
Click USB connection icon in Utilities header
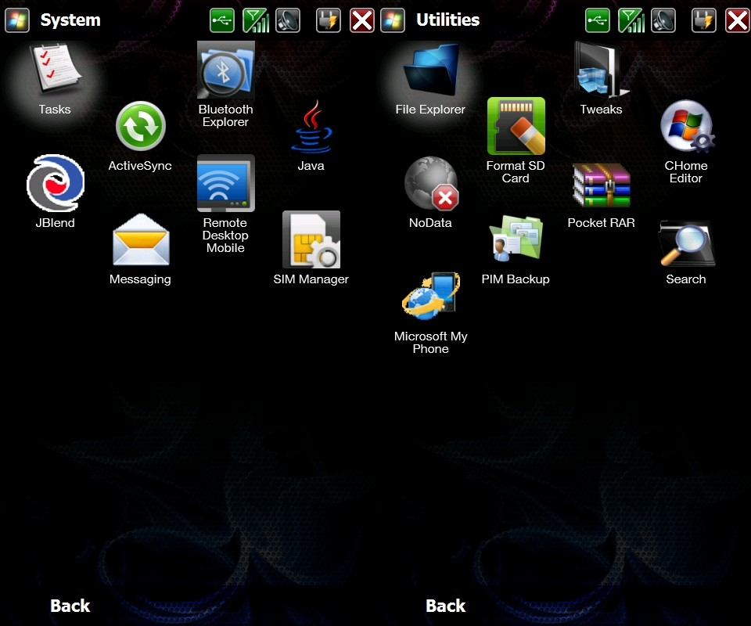pyautogui.click(x=598, y=20)
